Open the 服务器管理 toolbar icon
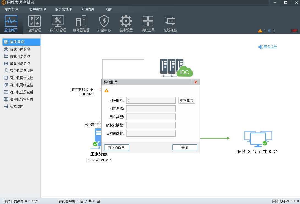Image resolution: width=300 pixels, height=204 pixels. pyautogui.click(x=81, y=21)
